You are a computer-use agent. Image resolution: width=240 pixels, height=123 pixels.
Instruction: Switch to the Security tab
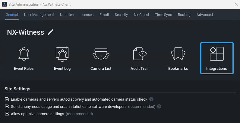[x=121, y=15]
